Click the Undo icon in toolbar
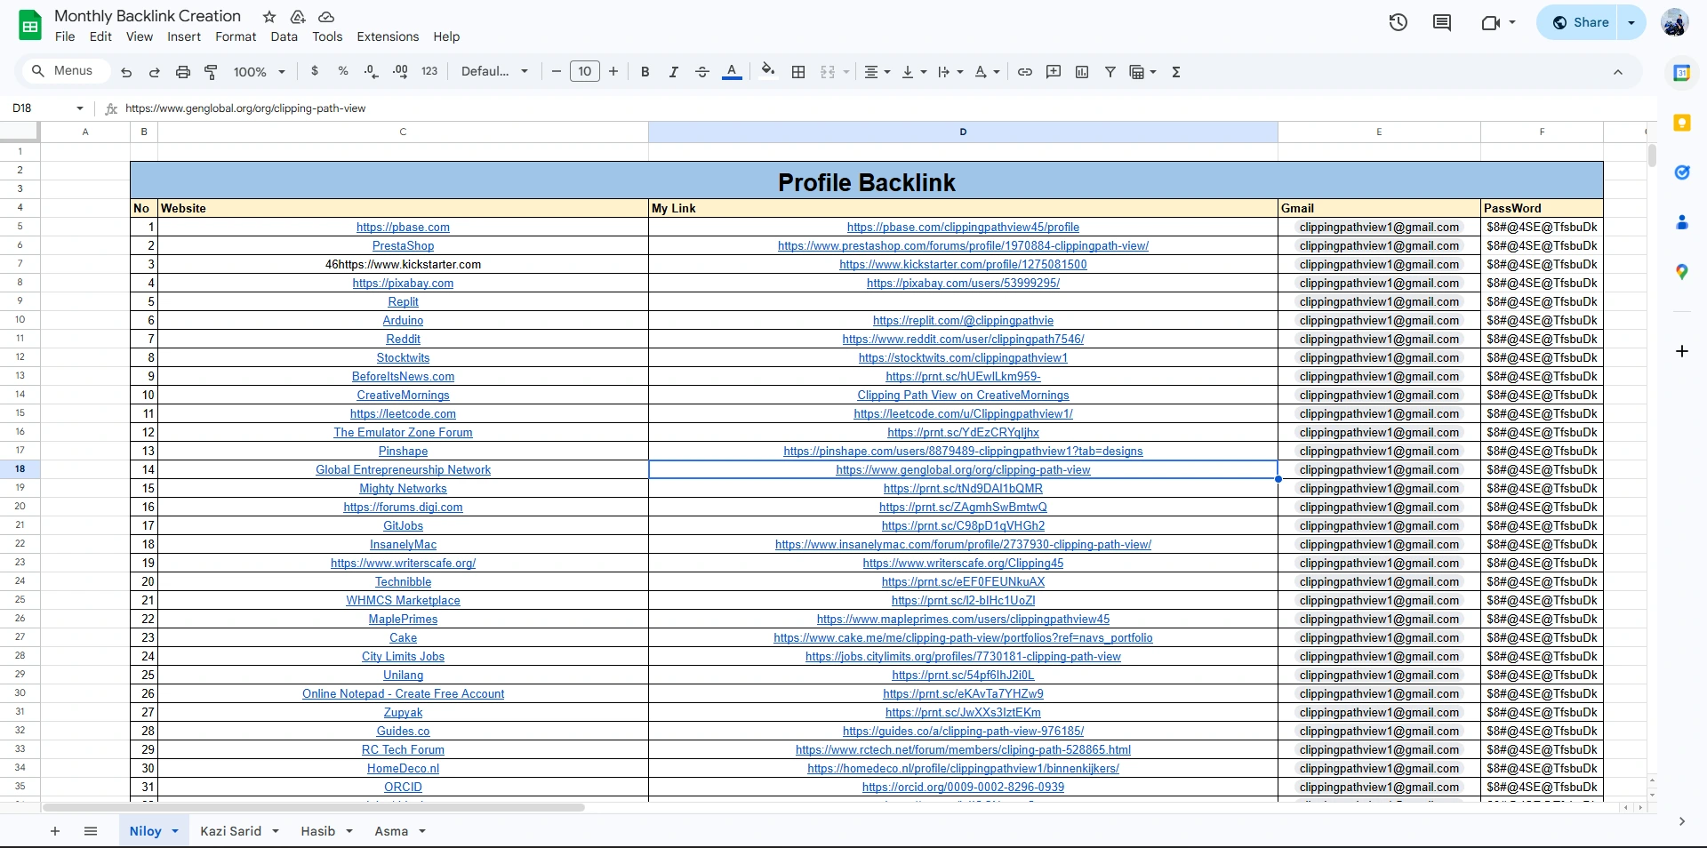This screenshot has height=848, width=1707. [x=126, y=72]
